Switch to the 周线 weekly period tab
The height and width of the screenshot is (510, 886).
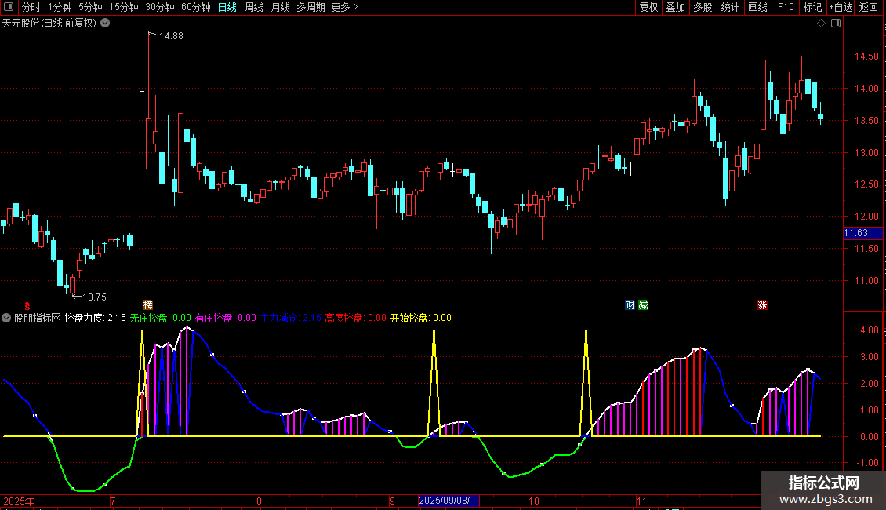[x=254, y=7]
